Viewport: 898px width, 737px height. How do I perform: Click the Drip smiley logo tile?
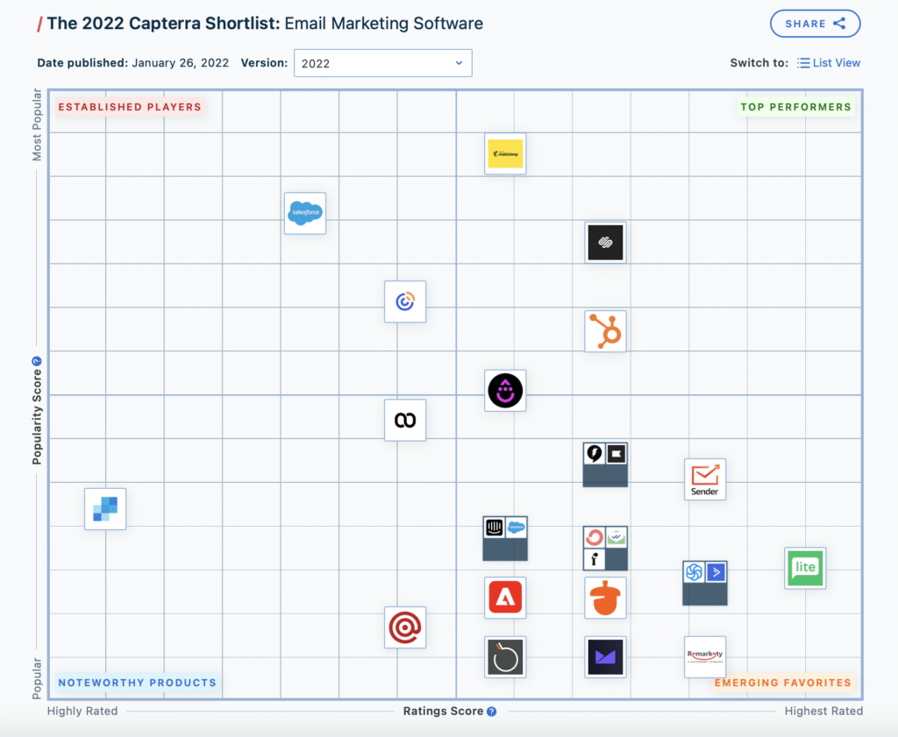505,390
